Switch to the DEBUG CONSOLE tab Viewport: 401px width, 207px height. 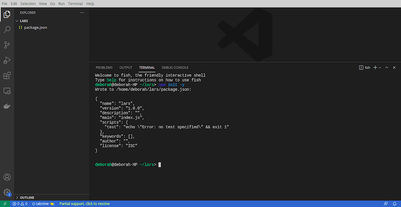point(175,68)
